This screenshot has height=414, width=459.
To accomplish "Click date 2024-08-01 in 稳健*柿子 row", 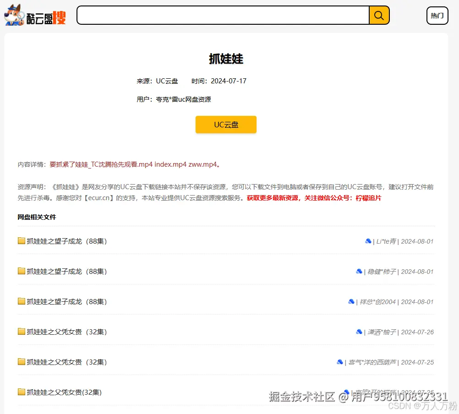I will tap(417, 272).
